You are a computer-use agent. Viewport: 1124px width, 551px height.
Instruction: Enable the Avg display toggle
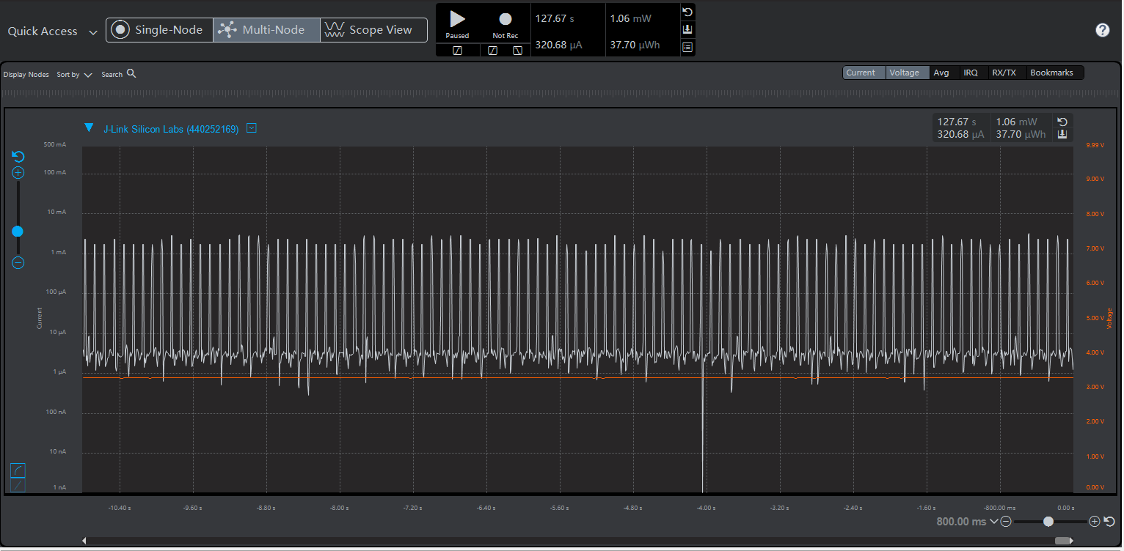(x=941, y=73)
